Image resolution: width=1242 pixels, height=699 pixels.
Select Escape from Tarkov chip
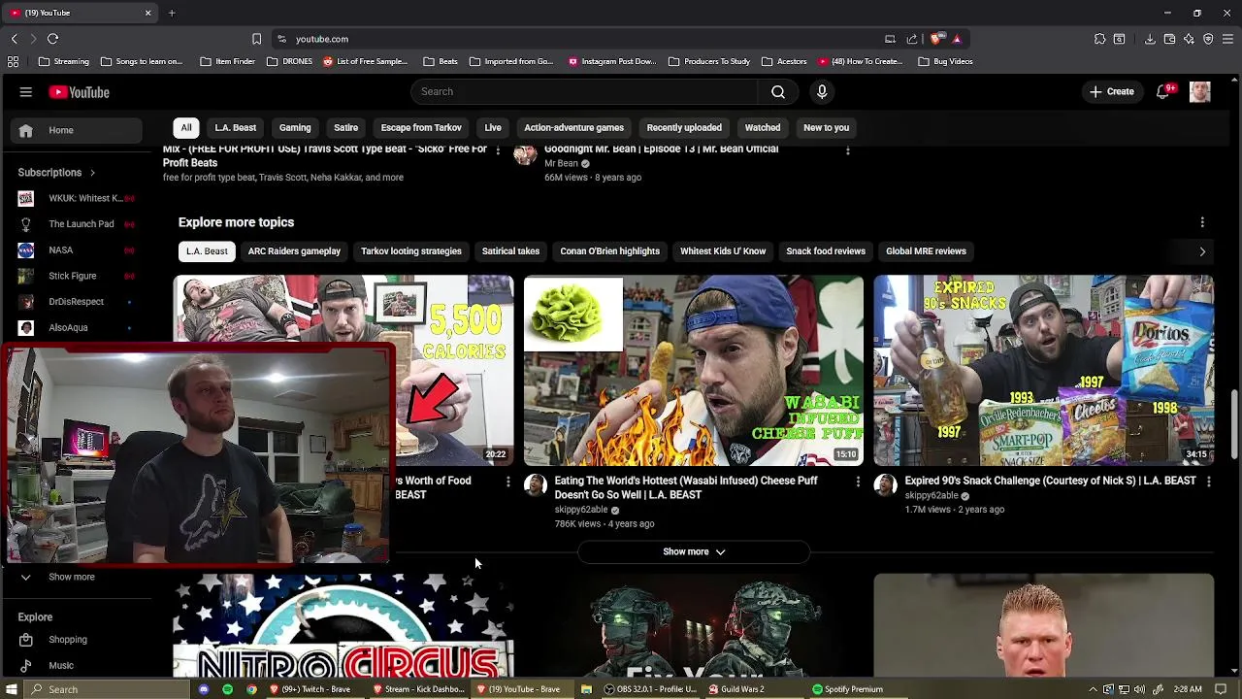coord(421,127)
